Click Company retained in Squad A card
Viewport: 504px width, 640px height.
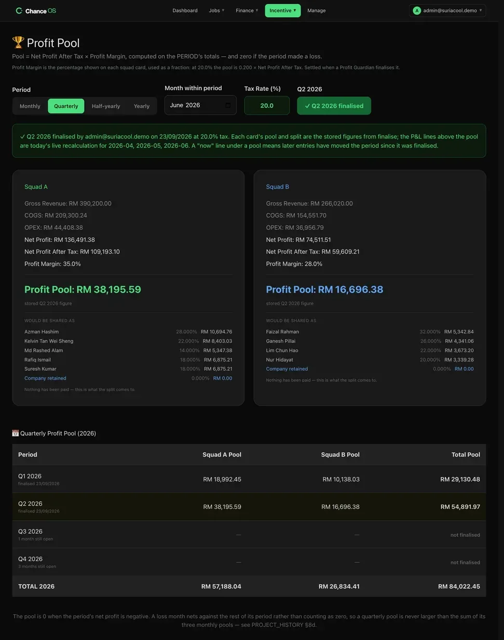click(45, 378)
